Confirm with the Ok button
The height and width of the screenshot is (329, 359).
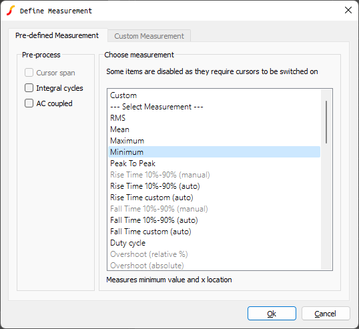272,314
